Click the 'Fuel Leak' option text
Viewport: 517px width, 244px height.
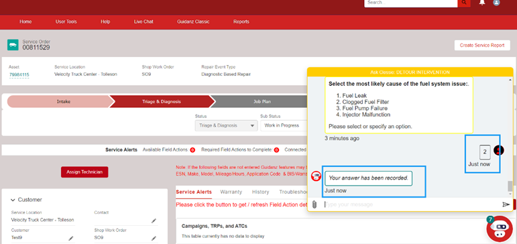pyautogui.click(x=355, y=96)
